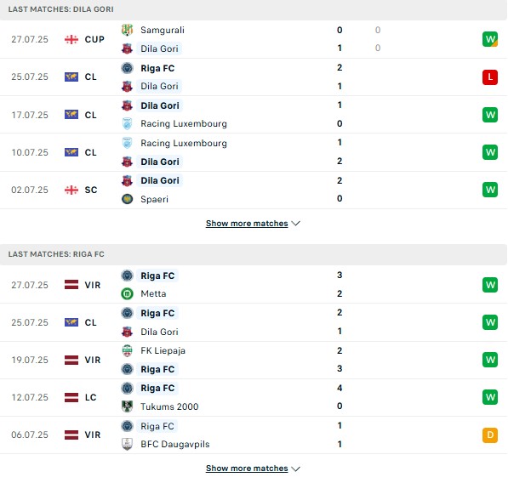
Task: Click the Metta green club logo
Action: tap(127, 293)
